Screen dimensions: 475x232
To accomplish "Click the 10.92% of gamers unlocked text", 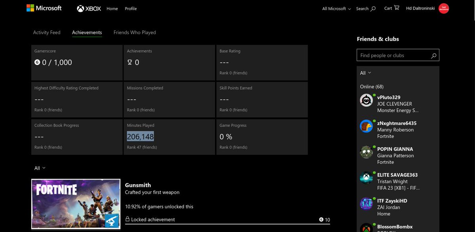I will click(x=159, y=207).
